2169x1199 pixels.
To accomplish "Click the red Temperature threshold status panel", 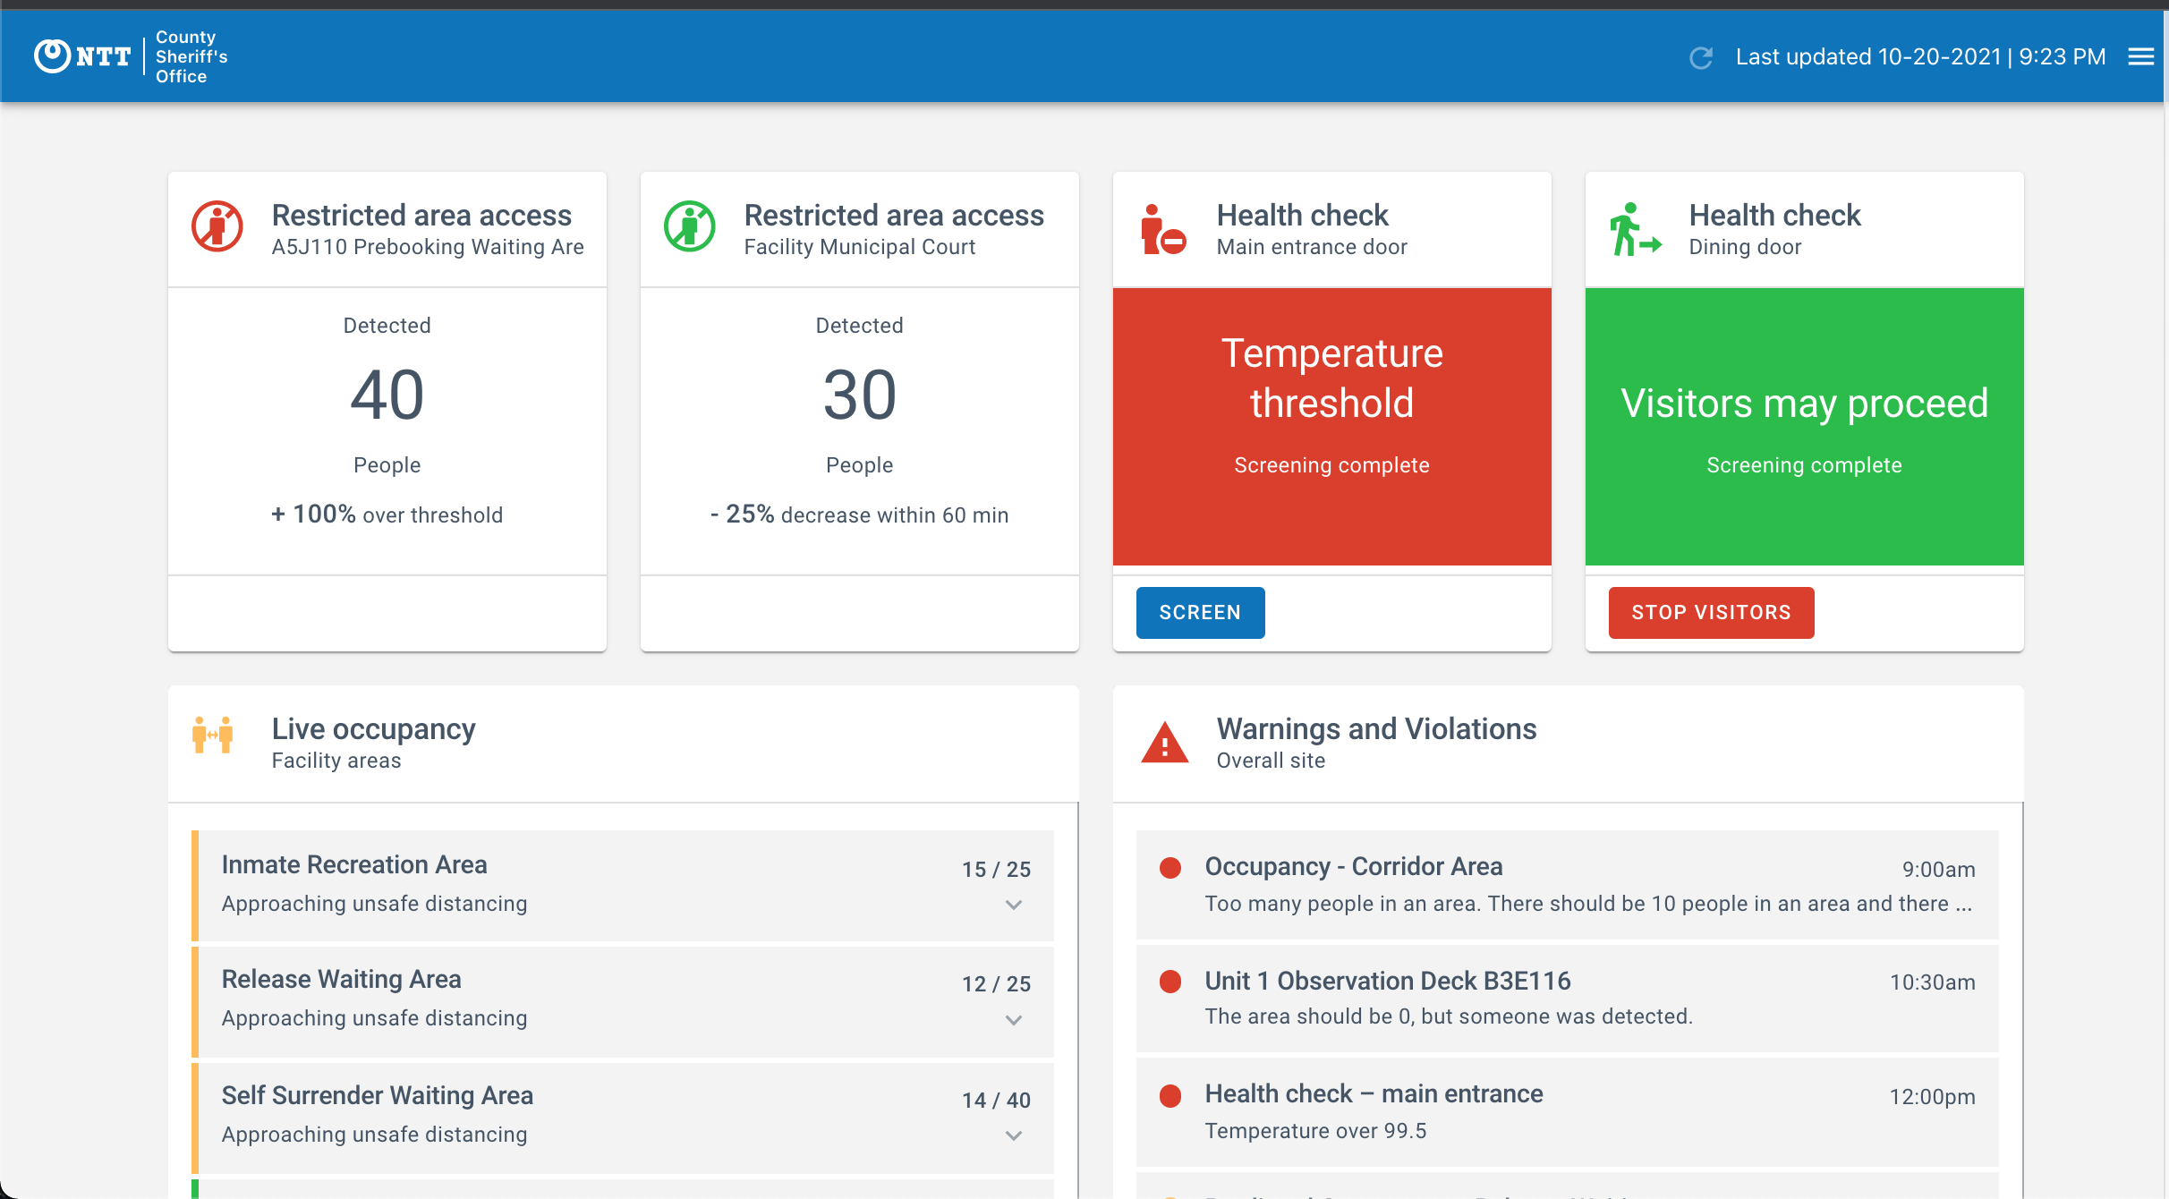I will (x=1331, y=426).
